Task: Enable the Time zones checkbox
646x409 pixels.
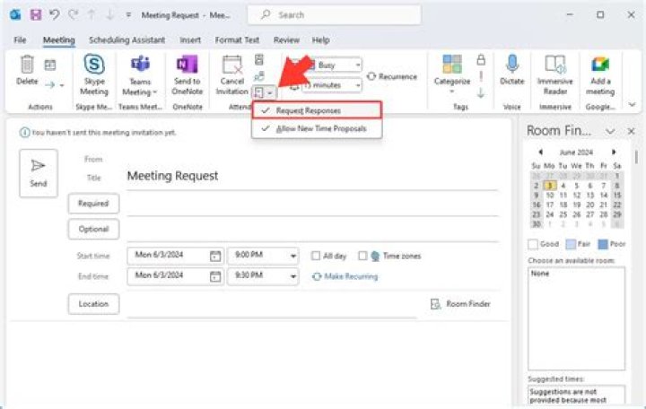Action: 362,256
